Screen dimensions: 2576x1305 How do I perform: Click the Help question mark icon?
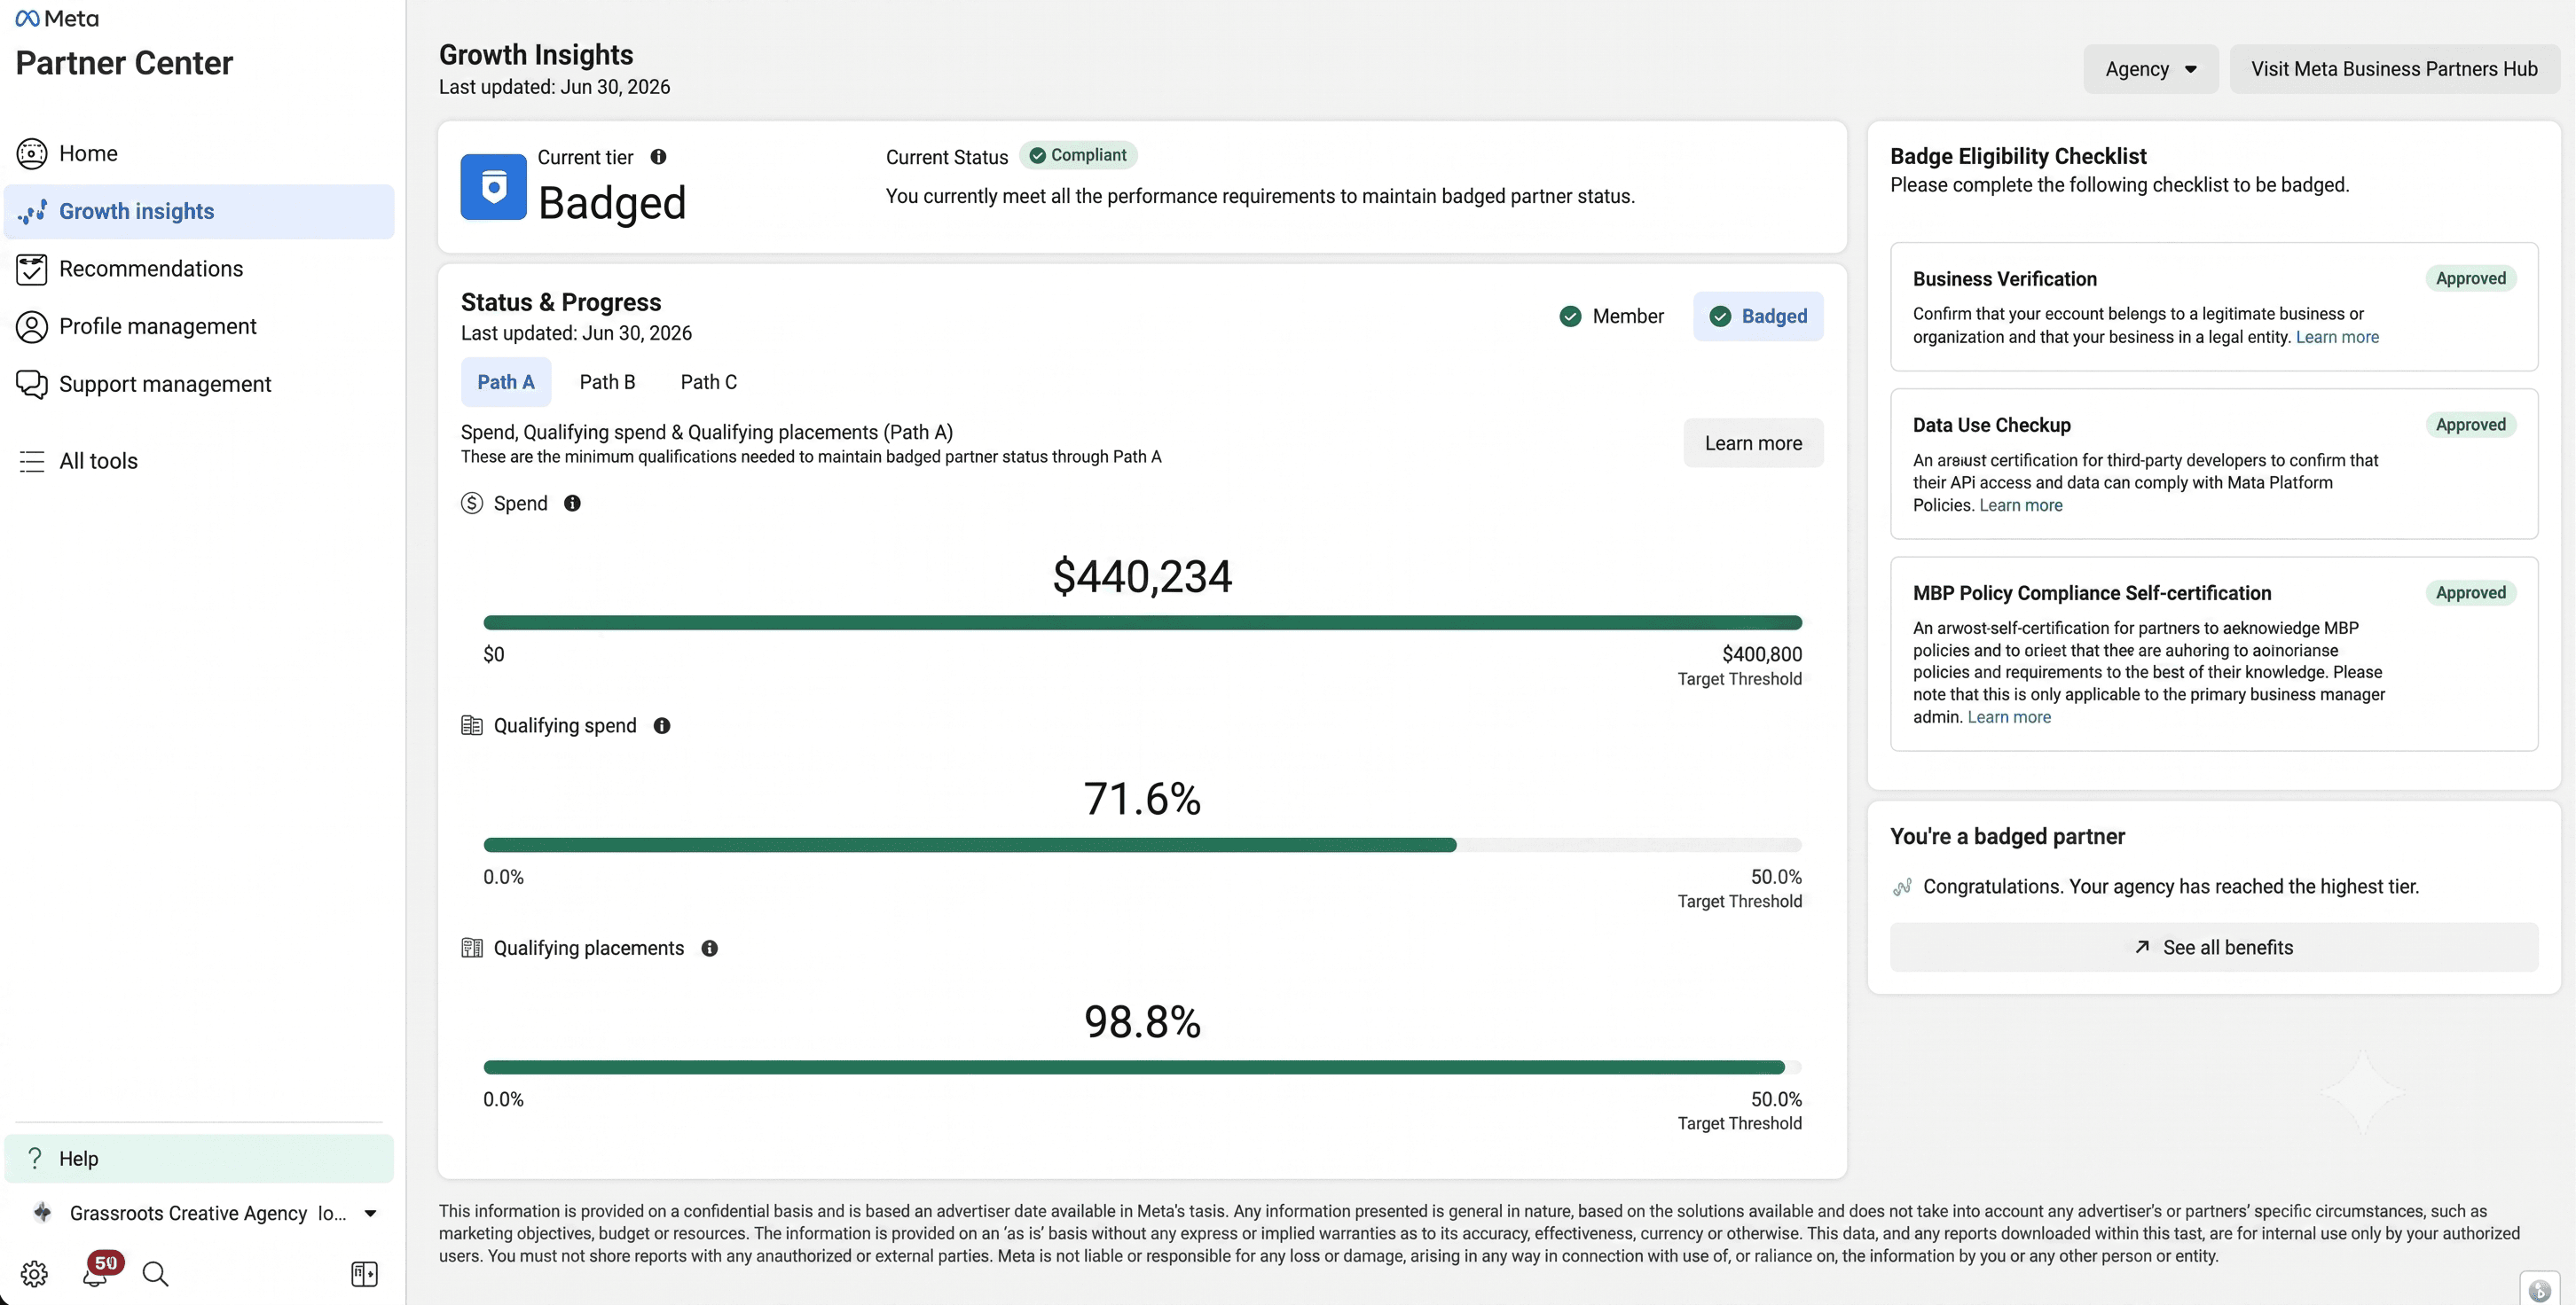point(35,1158)
